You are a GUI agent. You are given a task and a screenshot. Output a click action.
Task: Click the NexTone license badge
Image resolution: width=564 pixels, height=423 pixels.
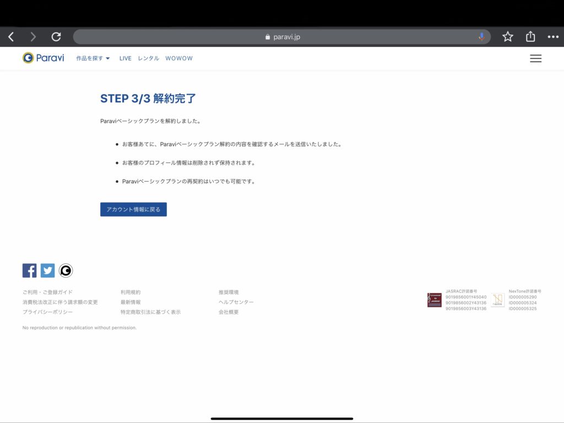498,300
